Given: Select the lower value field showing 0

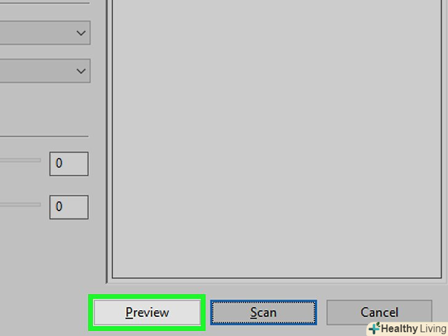Looking at the screenshot, I should 69,207.
